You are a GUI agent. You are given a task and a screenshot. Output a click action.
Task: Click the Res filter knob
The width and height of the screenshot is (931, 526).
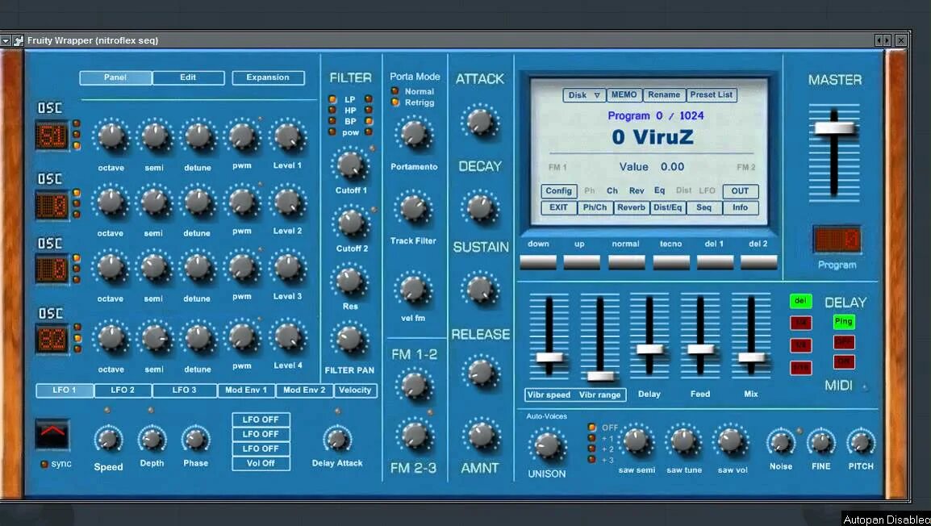pyautogui.click(x=349, y=280)
